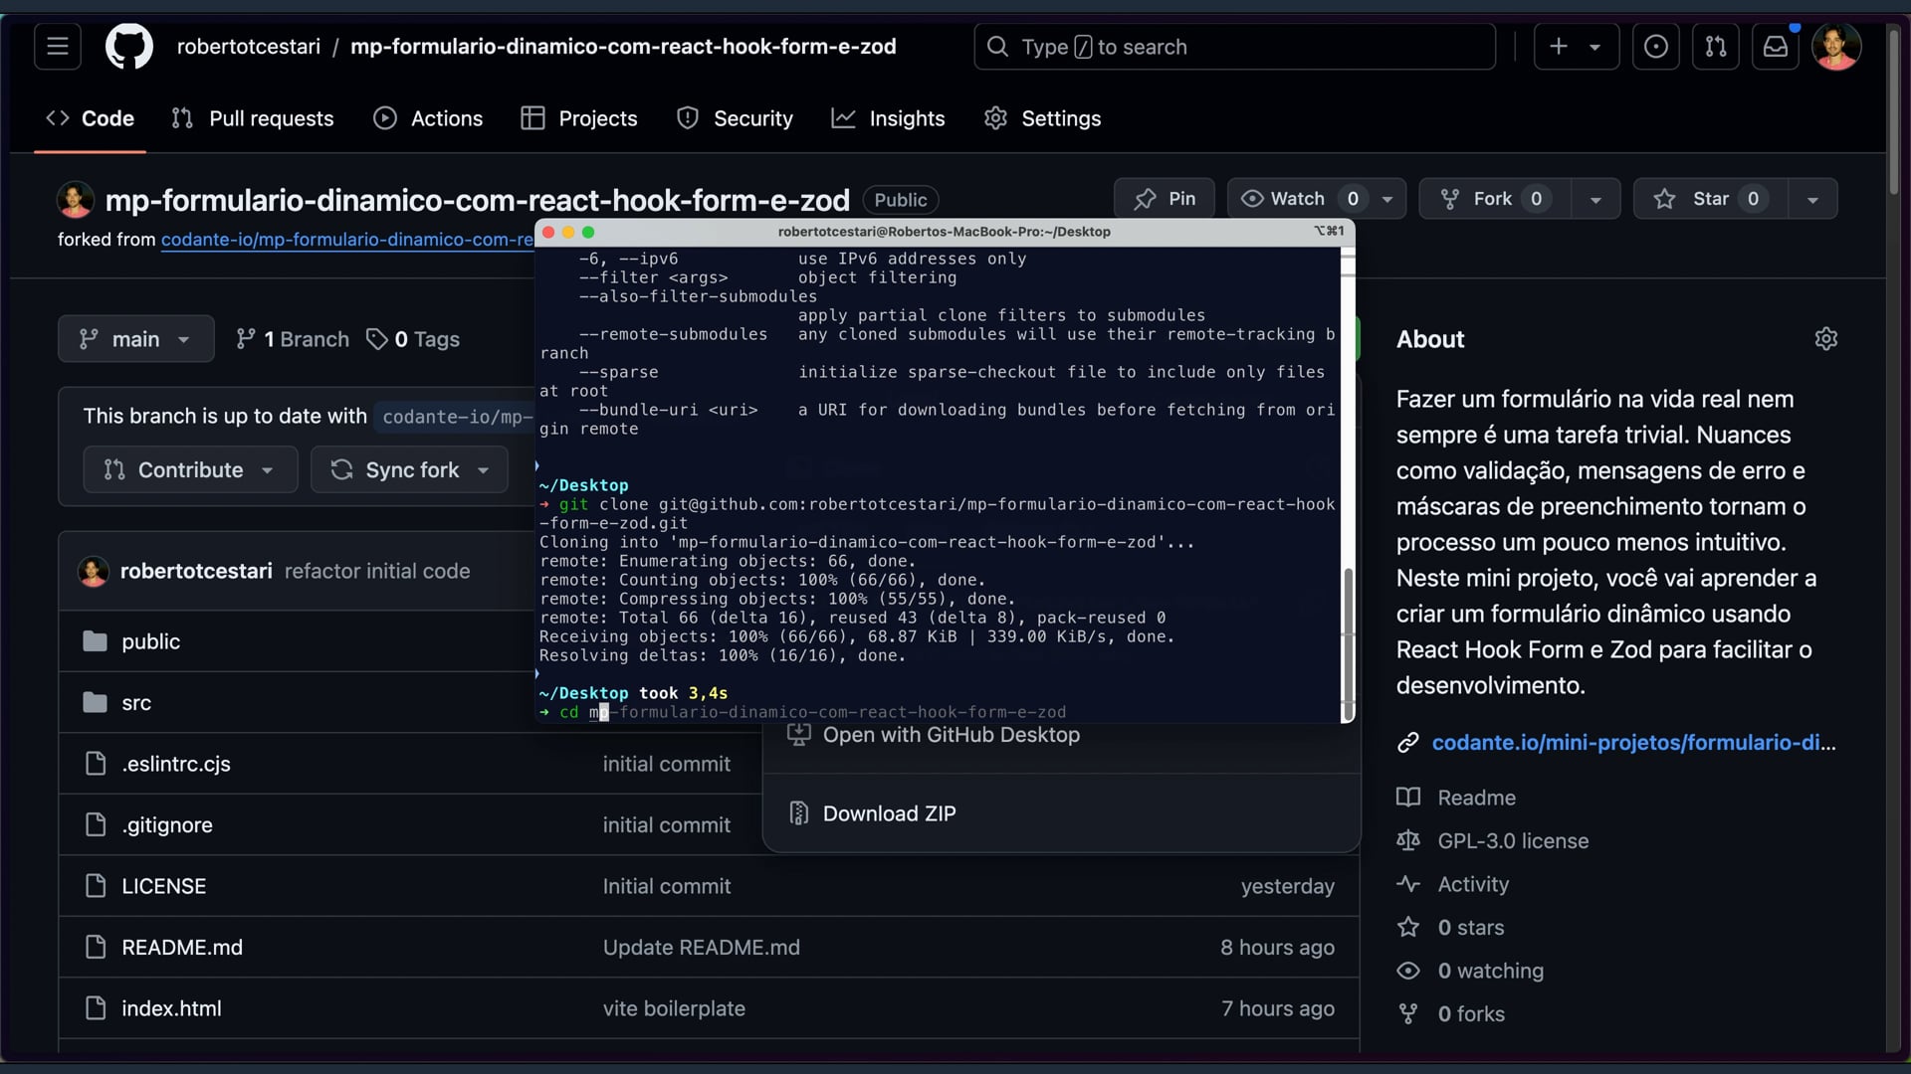Open the Insights tab
1911x1074 pixels.
click(888, 118)
